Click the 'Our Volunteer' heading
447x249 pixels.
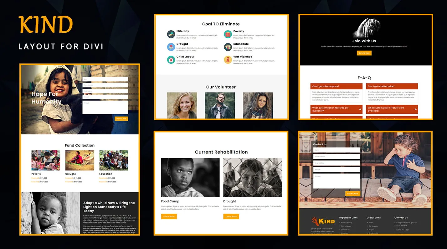[x=221, y=87]
